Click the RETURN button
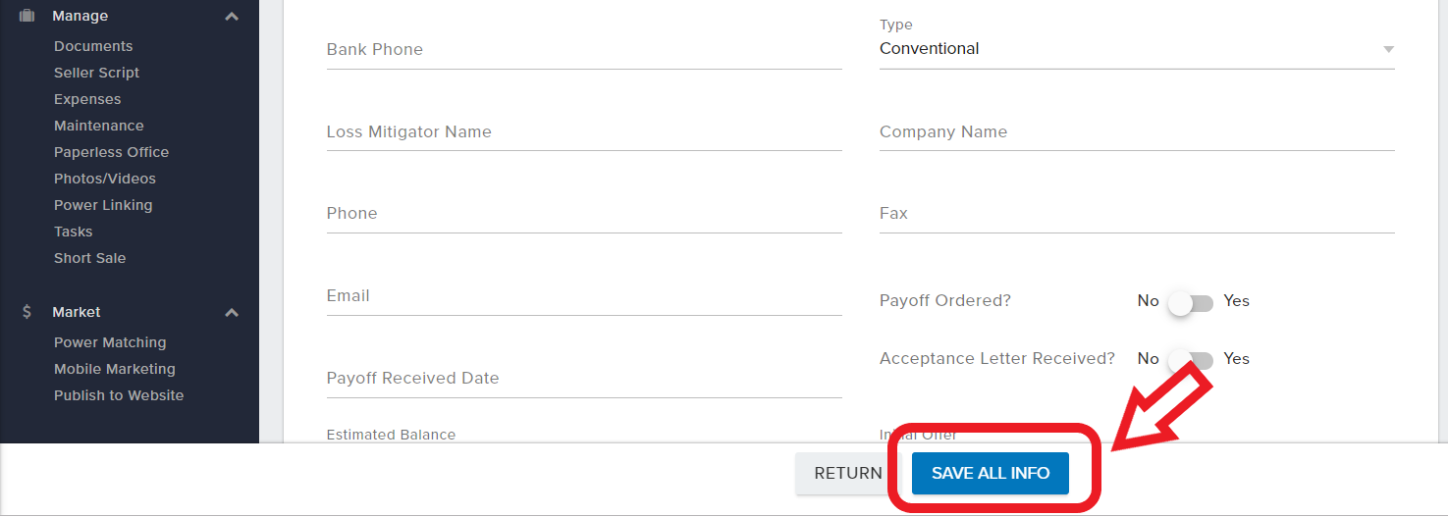Viewport: 1448px width, 517px height. pos(848,473)
